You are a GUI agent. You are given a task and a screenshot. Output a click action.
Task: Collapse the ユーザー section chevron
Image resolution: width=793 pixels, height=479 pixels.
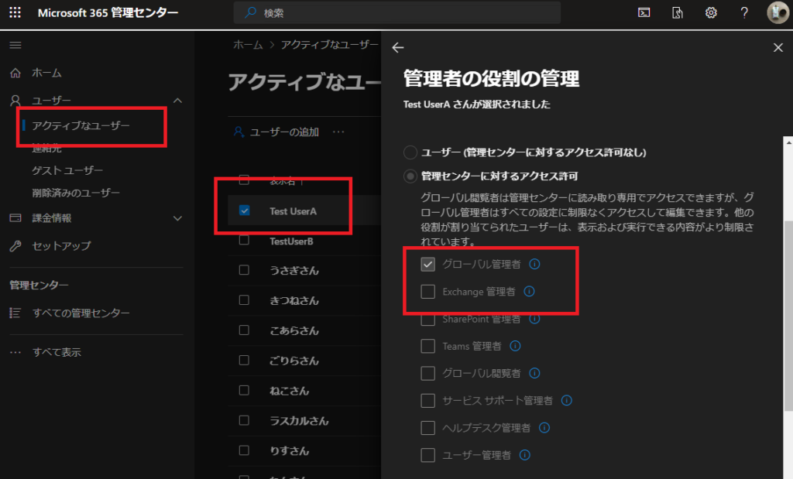(x=177, y=101)
